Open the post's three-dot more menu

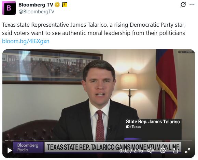[192, 5]
